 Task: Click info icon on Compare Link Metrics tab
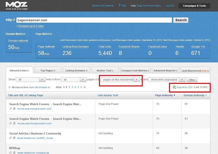tap(149, 70)
